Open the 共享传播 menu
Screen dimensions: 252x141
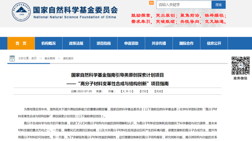pyautogui.click(x=159, y=43)
